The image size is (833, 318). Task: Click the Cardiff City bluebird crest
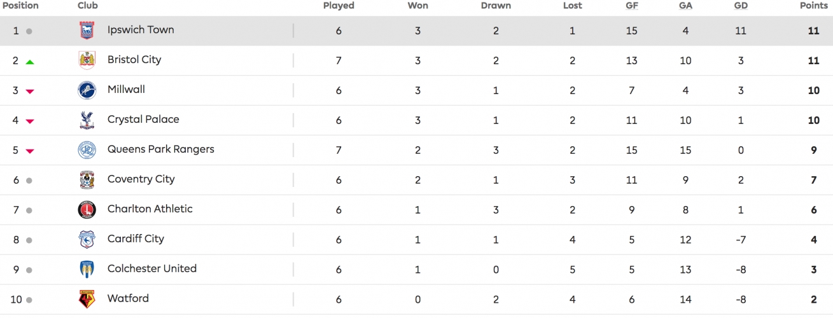coord(87,240)
